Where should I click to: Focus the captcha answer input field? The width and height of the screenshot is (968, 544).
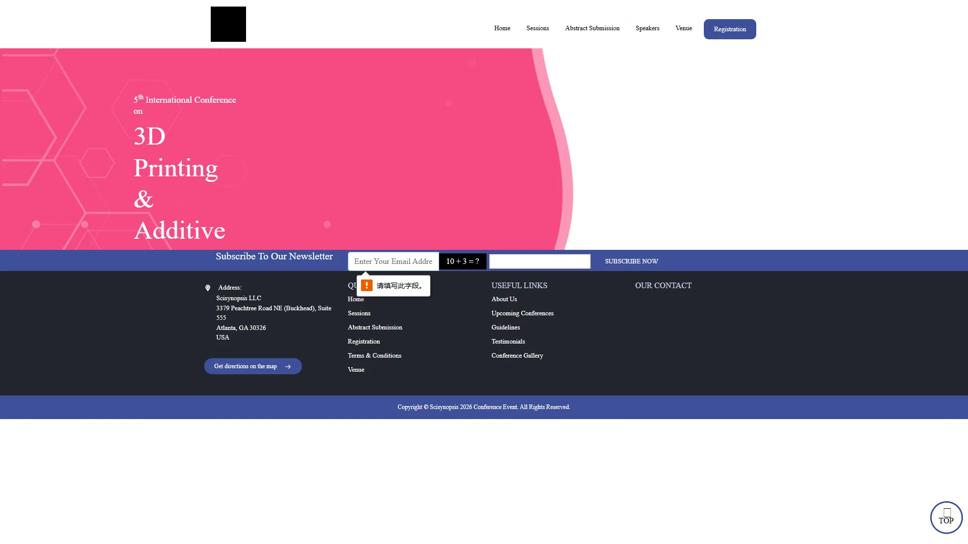(x=540, y=261)
